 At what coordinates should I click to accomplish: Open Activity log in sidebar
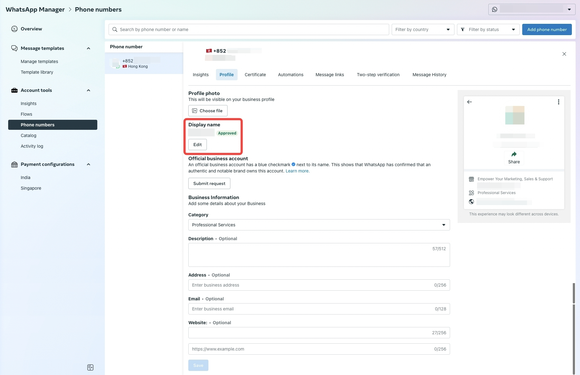[32, 146]
